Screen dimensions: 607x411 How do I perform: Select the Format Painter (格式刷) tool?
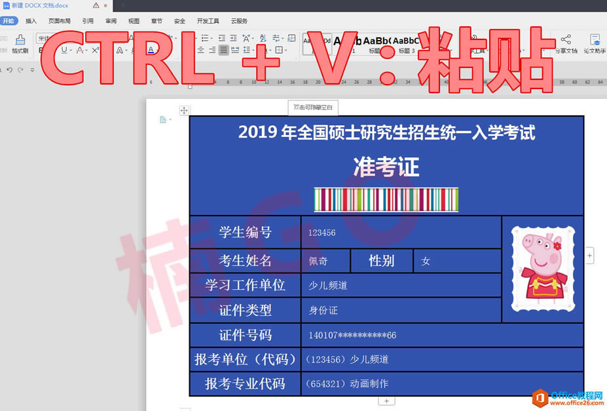click(x=20, y=44)
